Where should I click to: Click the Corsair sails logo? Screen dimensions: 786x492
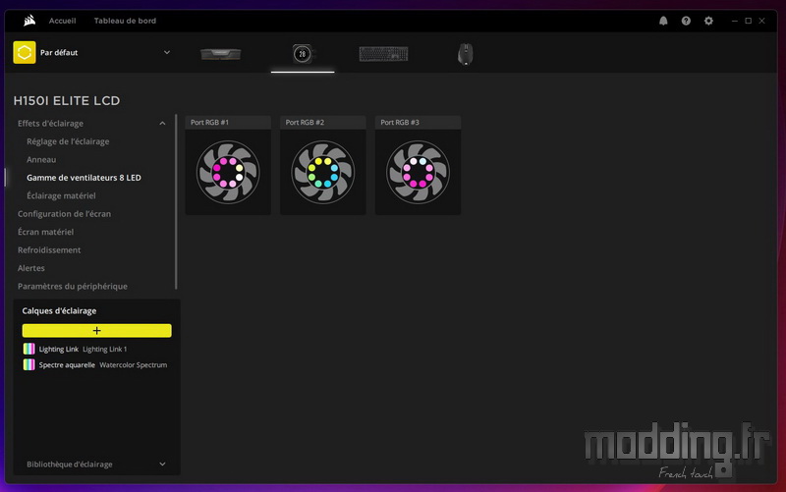29,21
